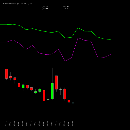The height and width of the screenshot is (130, 130).
Task: Click the 27 Aug date label
Action: click(68, 123)
